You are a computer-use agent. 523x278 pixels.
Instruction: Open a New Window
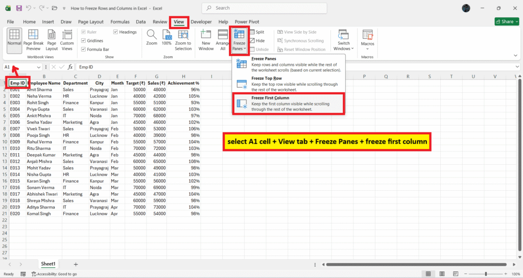tap(206, 41)
